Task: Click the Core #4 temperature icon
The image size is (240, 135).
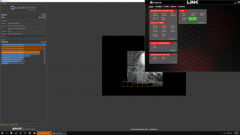Action: click(x=152, y=31)
